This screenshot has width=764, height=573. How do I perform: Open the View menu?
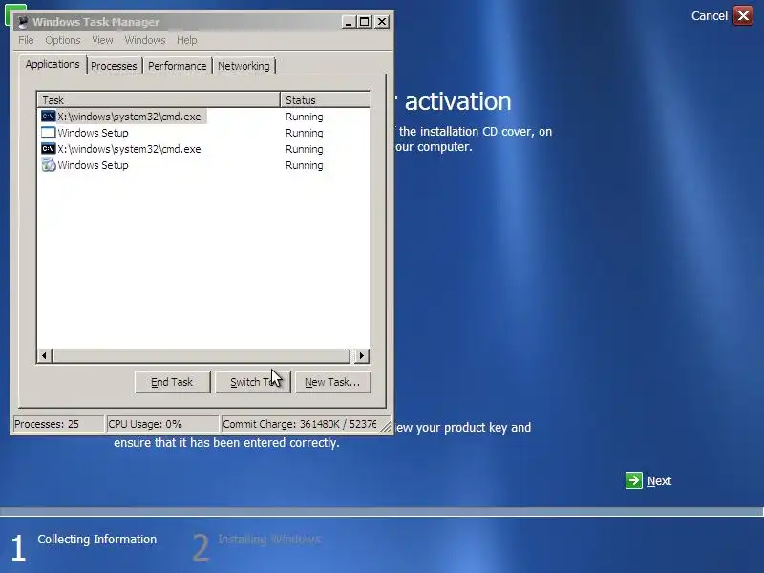(102, 40)
